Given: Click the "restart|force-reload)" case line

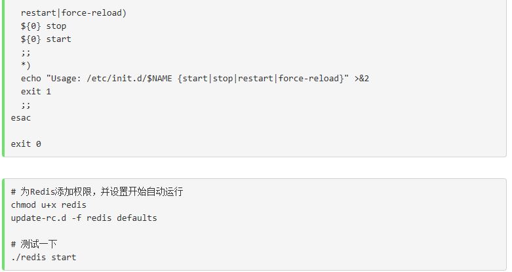Looking at the screenshot, I should (x=73, y=13).
